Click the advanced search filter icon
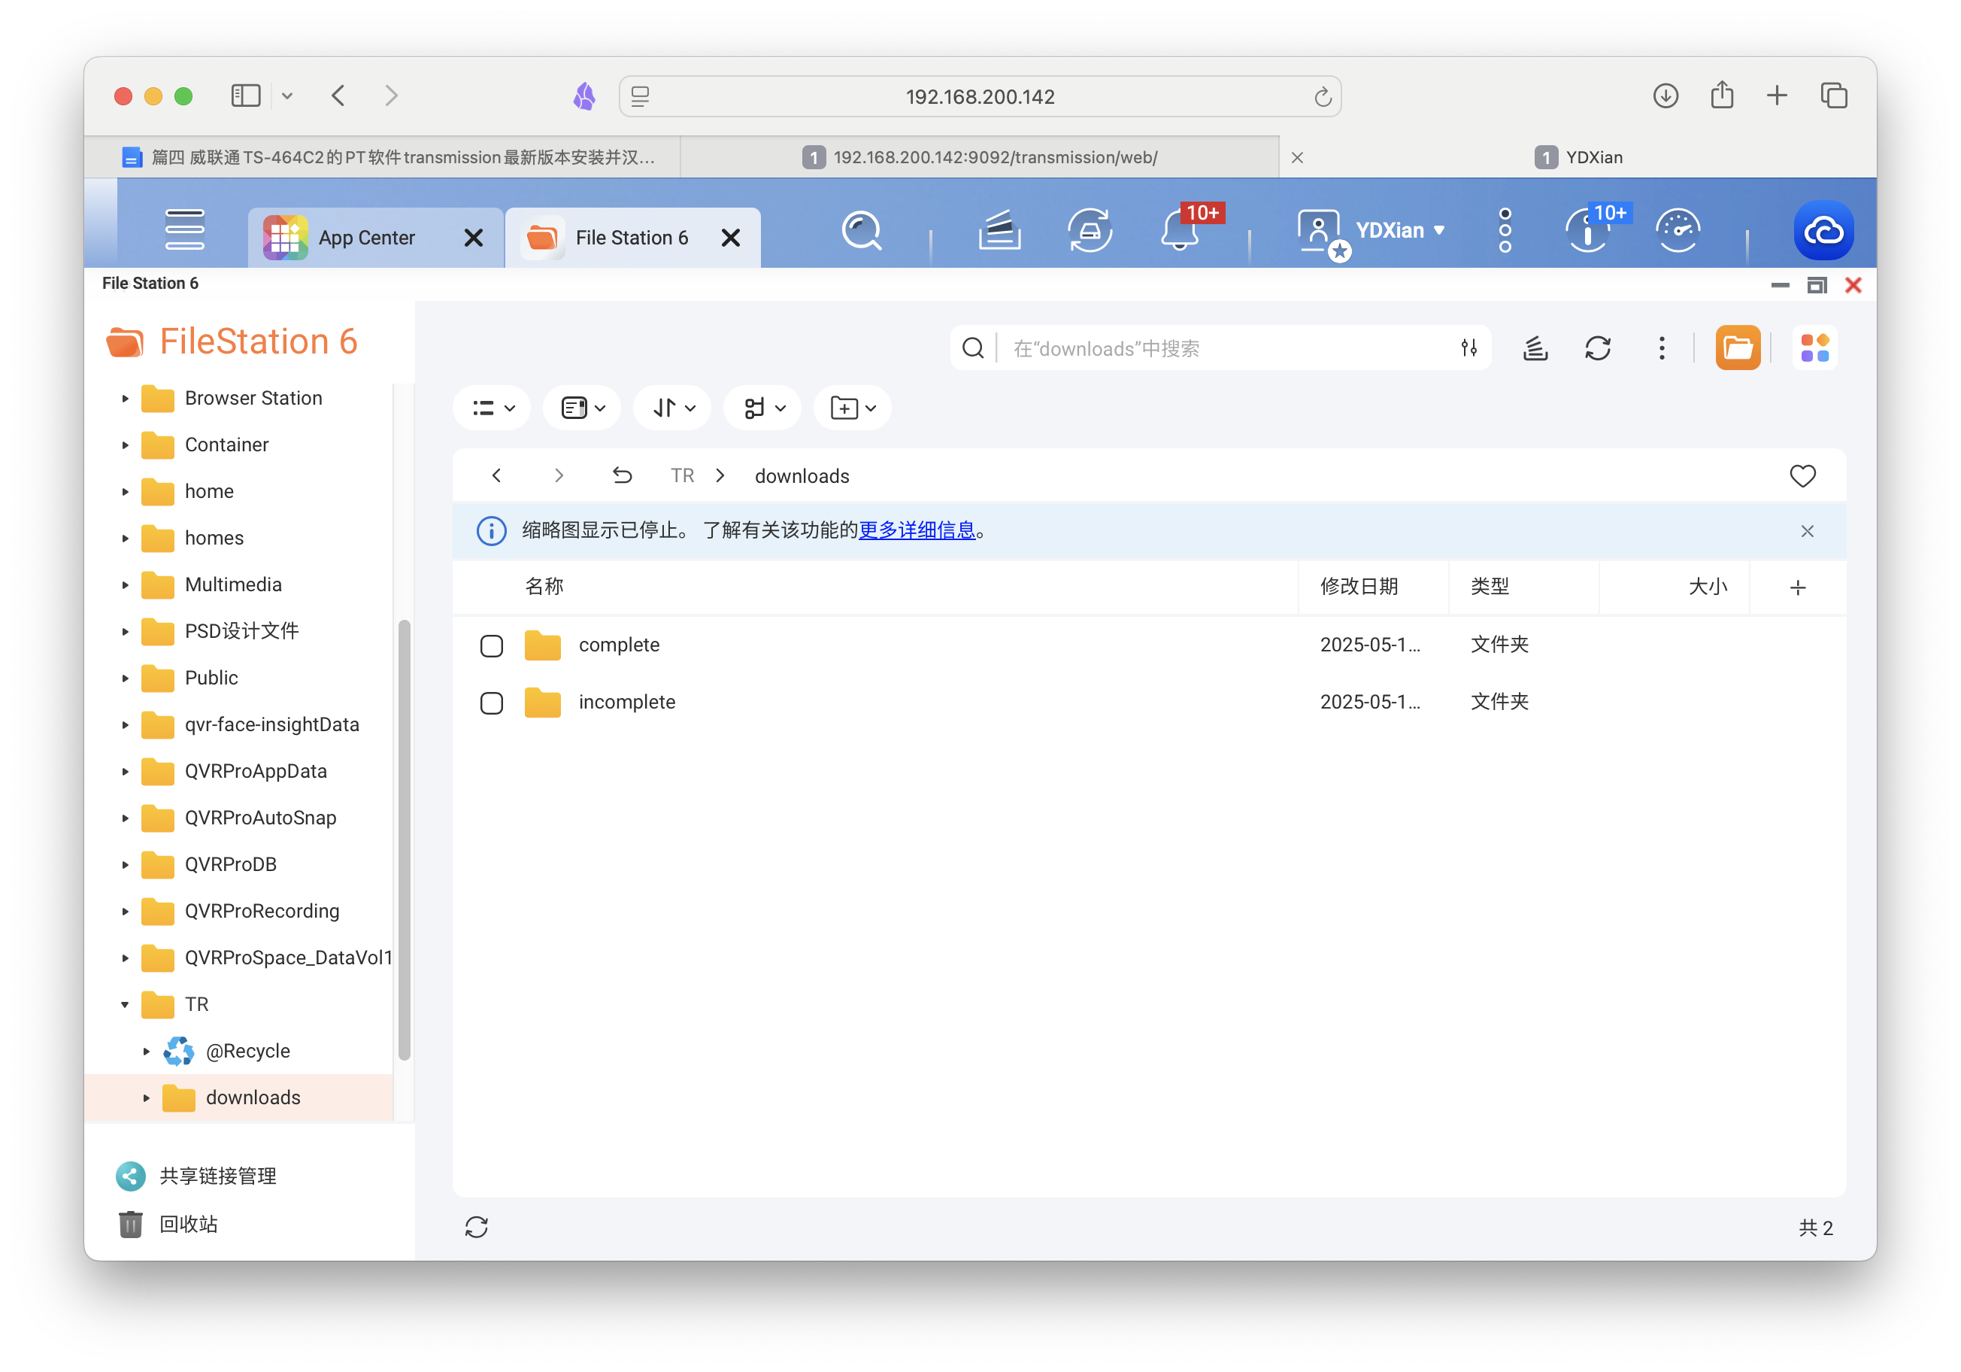The width and height of the screenshot is (1961, 1372). 1469,348
